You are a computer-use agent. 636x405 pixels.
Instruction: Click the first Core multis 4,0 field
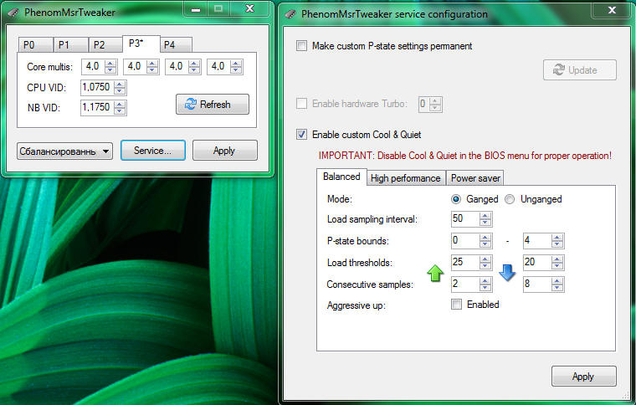click(x=100, y=67)
